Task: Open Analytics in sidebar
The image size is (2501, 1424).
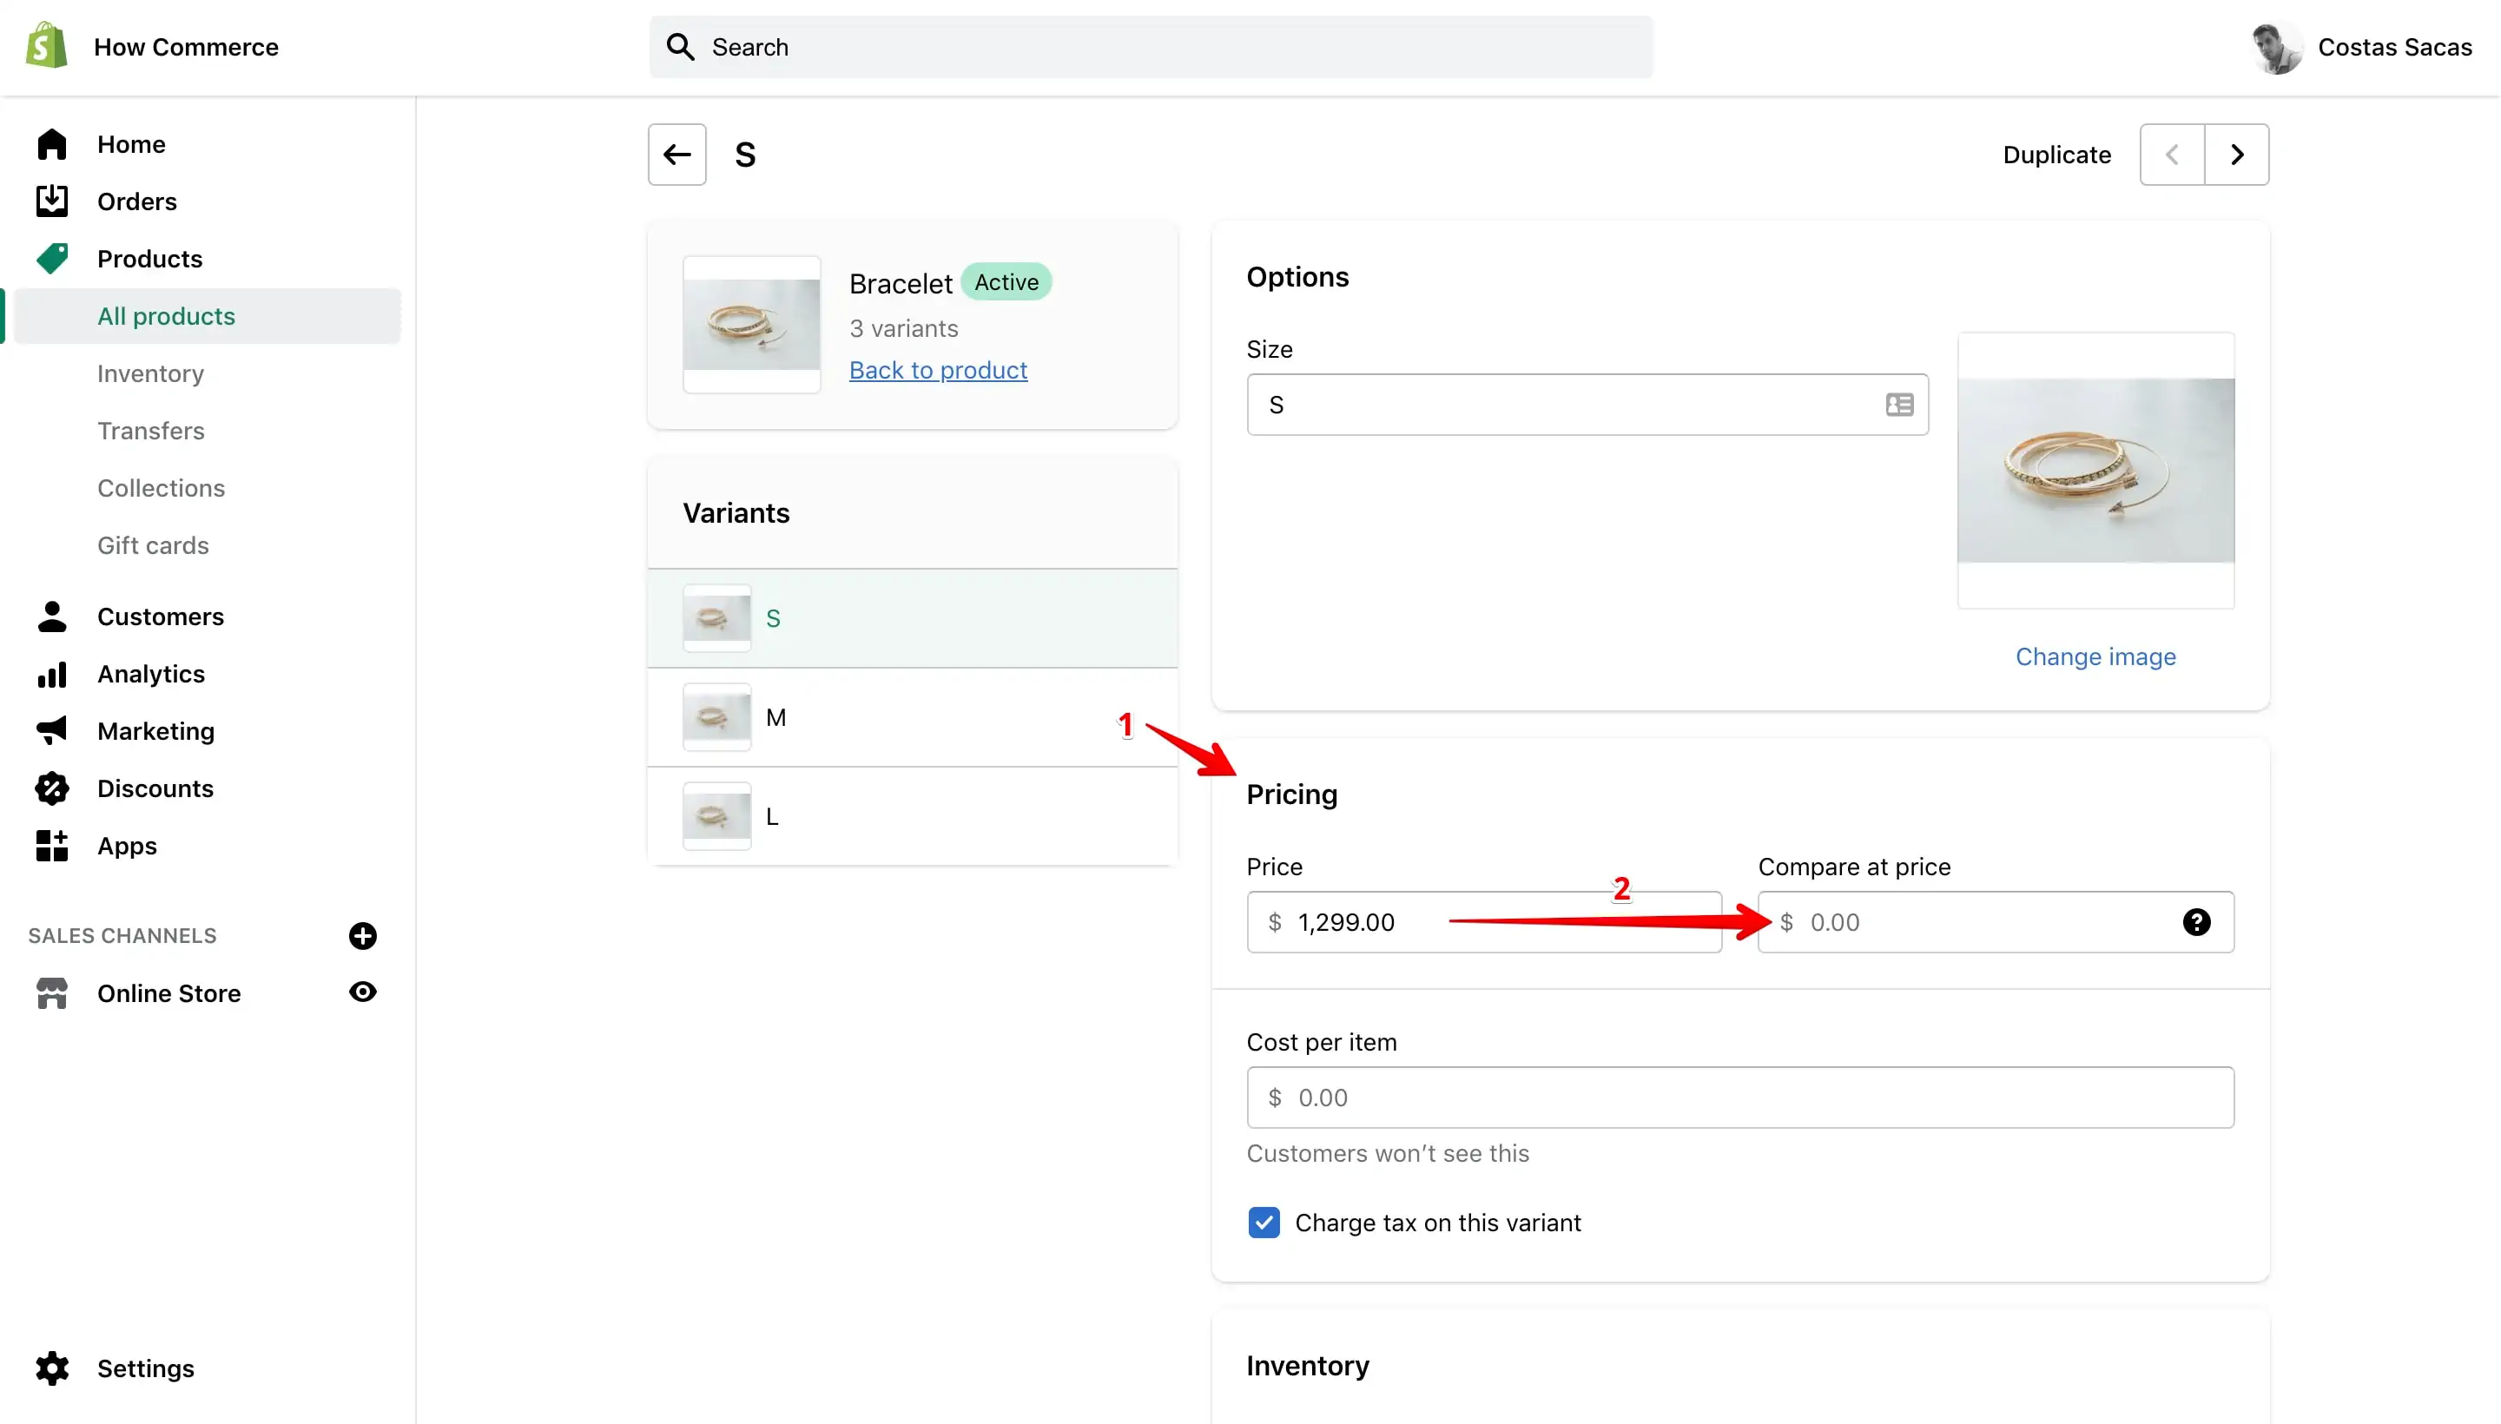Action: pos(150,674)
